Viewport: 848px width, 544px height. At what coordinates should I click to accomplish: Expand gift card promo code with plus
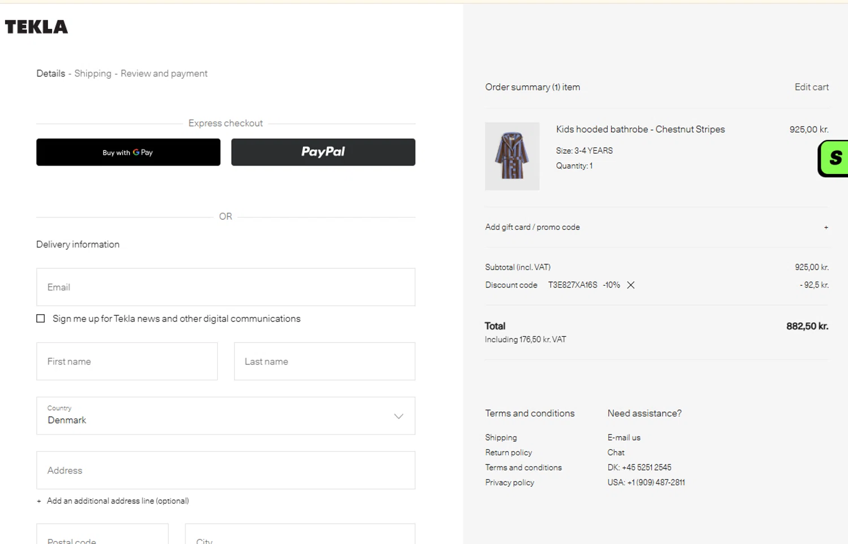pos(826,227)
